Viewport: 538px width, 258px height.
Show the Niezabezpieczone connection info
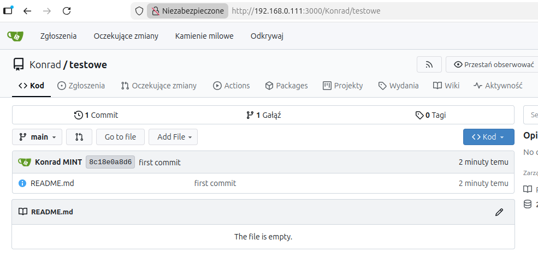pyautogui.click(x=188, y=11)
